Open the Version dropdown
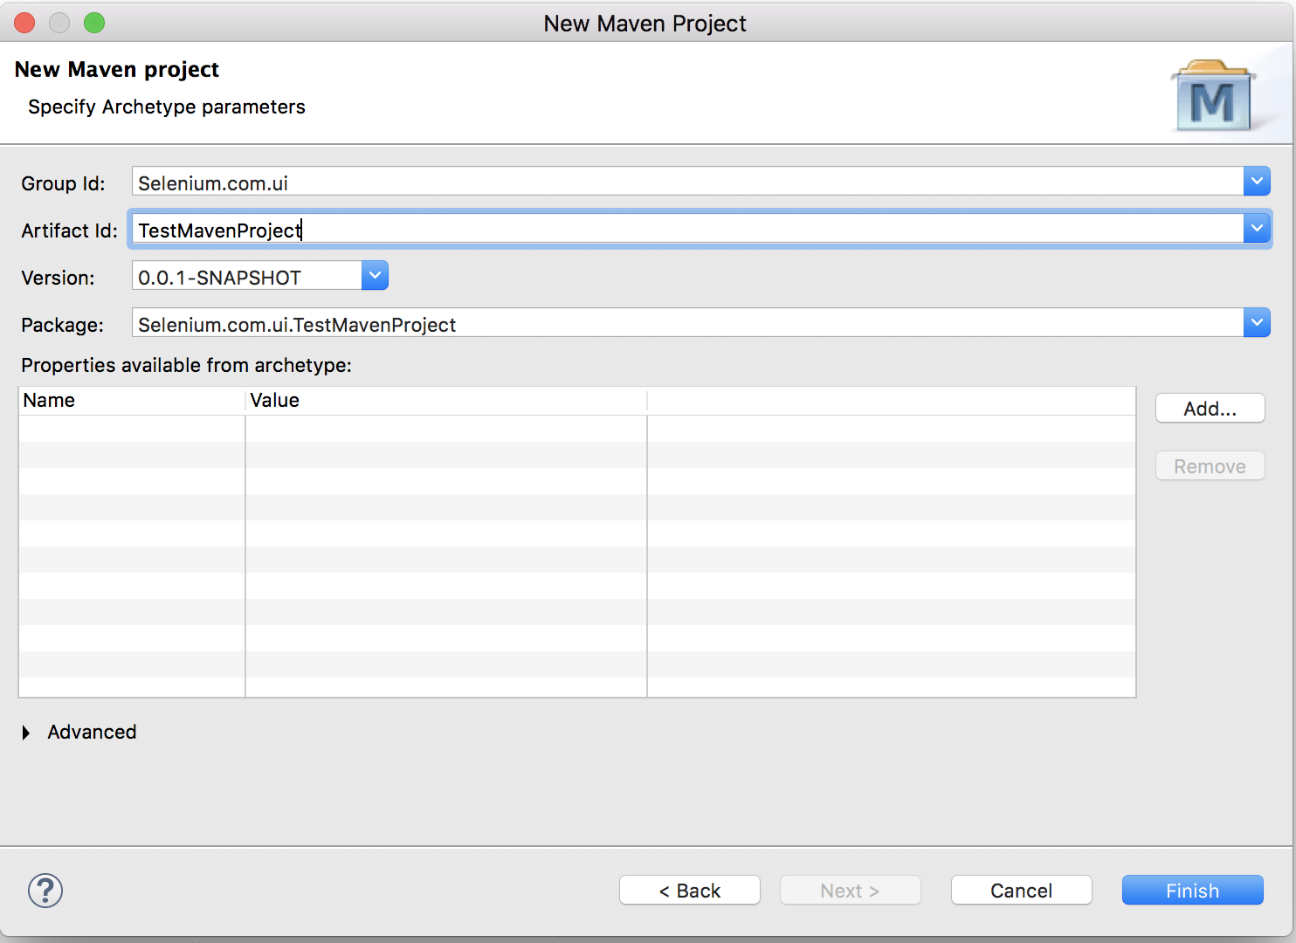 pos(375,275)
